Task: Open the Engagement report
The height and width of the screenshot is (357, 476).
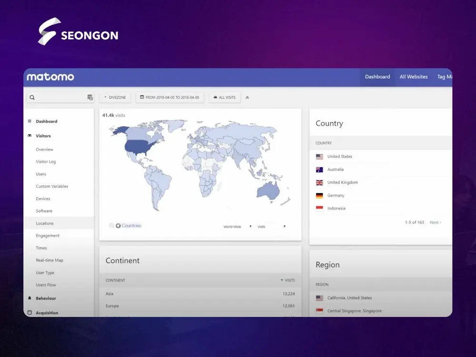Action: click(x=48, y=236)
